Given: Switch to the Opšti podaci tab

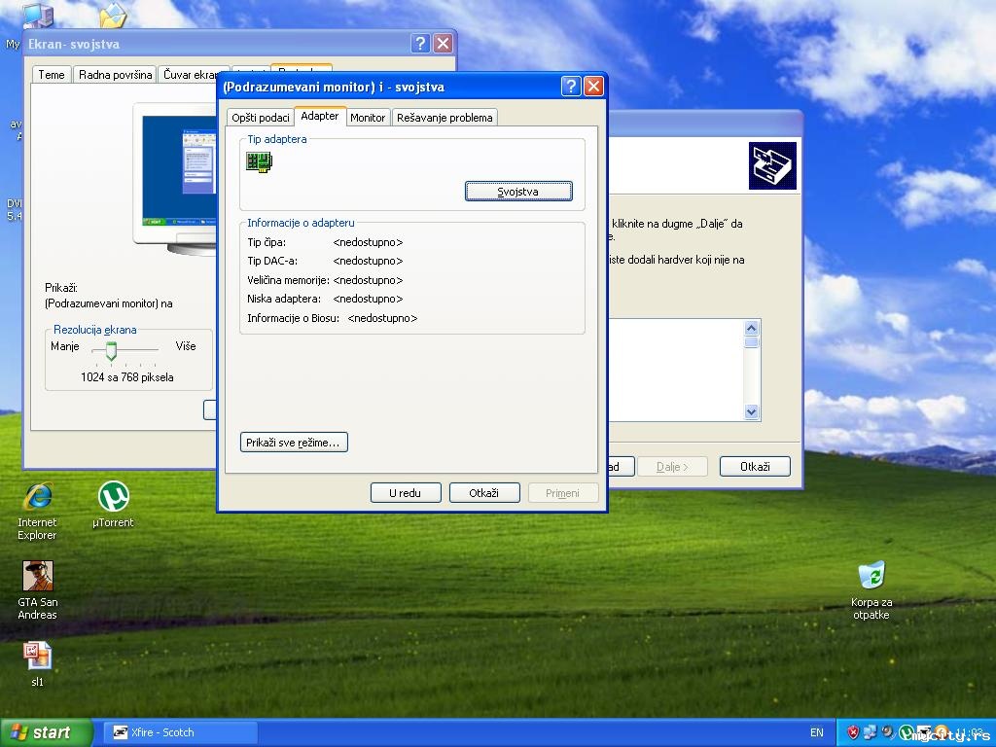Looking at the screenshot, I should [x=260, y=118].
